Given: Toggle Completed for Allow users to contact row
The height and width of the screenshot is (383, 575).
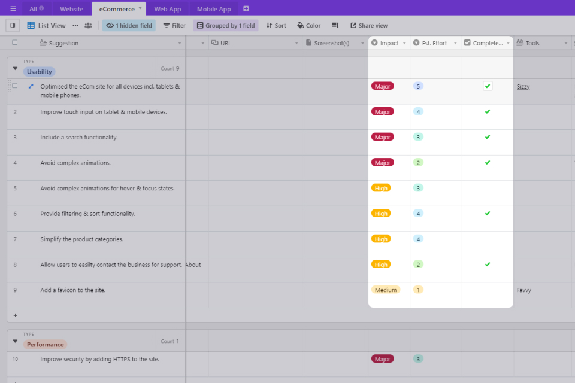Looking at the screenshot, I should (488, 265).
